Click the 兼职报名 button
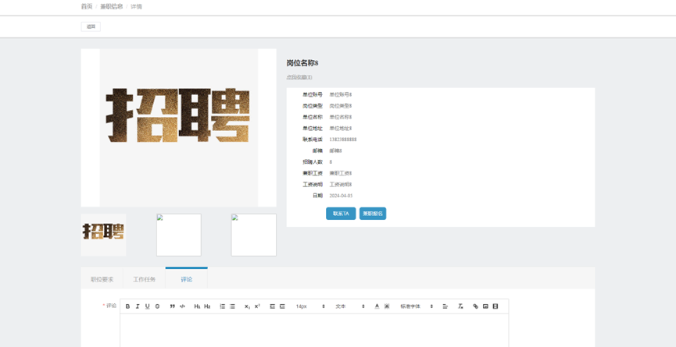This screenshot has width=676, height=347. pos(373,214)
